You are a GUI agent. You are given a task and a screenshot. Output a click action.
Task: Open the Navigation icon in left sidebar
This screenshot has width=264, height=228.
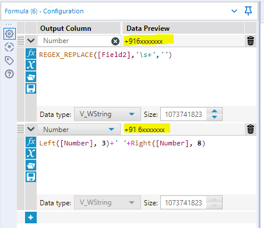[x=9, y=47]
